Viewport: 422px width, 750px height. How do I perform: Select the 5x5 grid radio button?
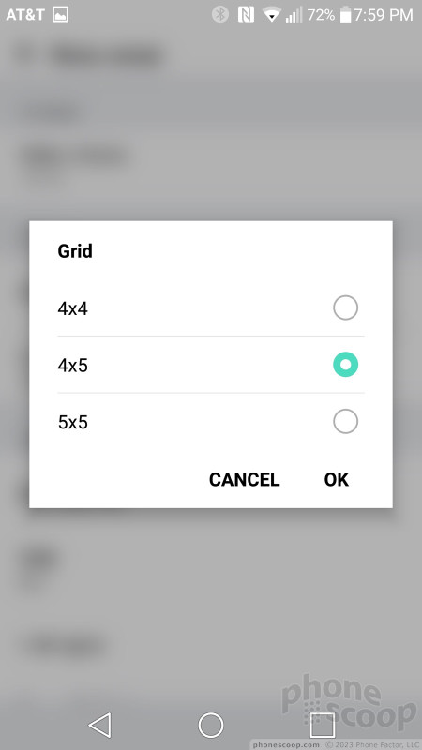(345, 421)
